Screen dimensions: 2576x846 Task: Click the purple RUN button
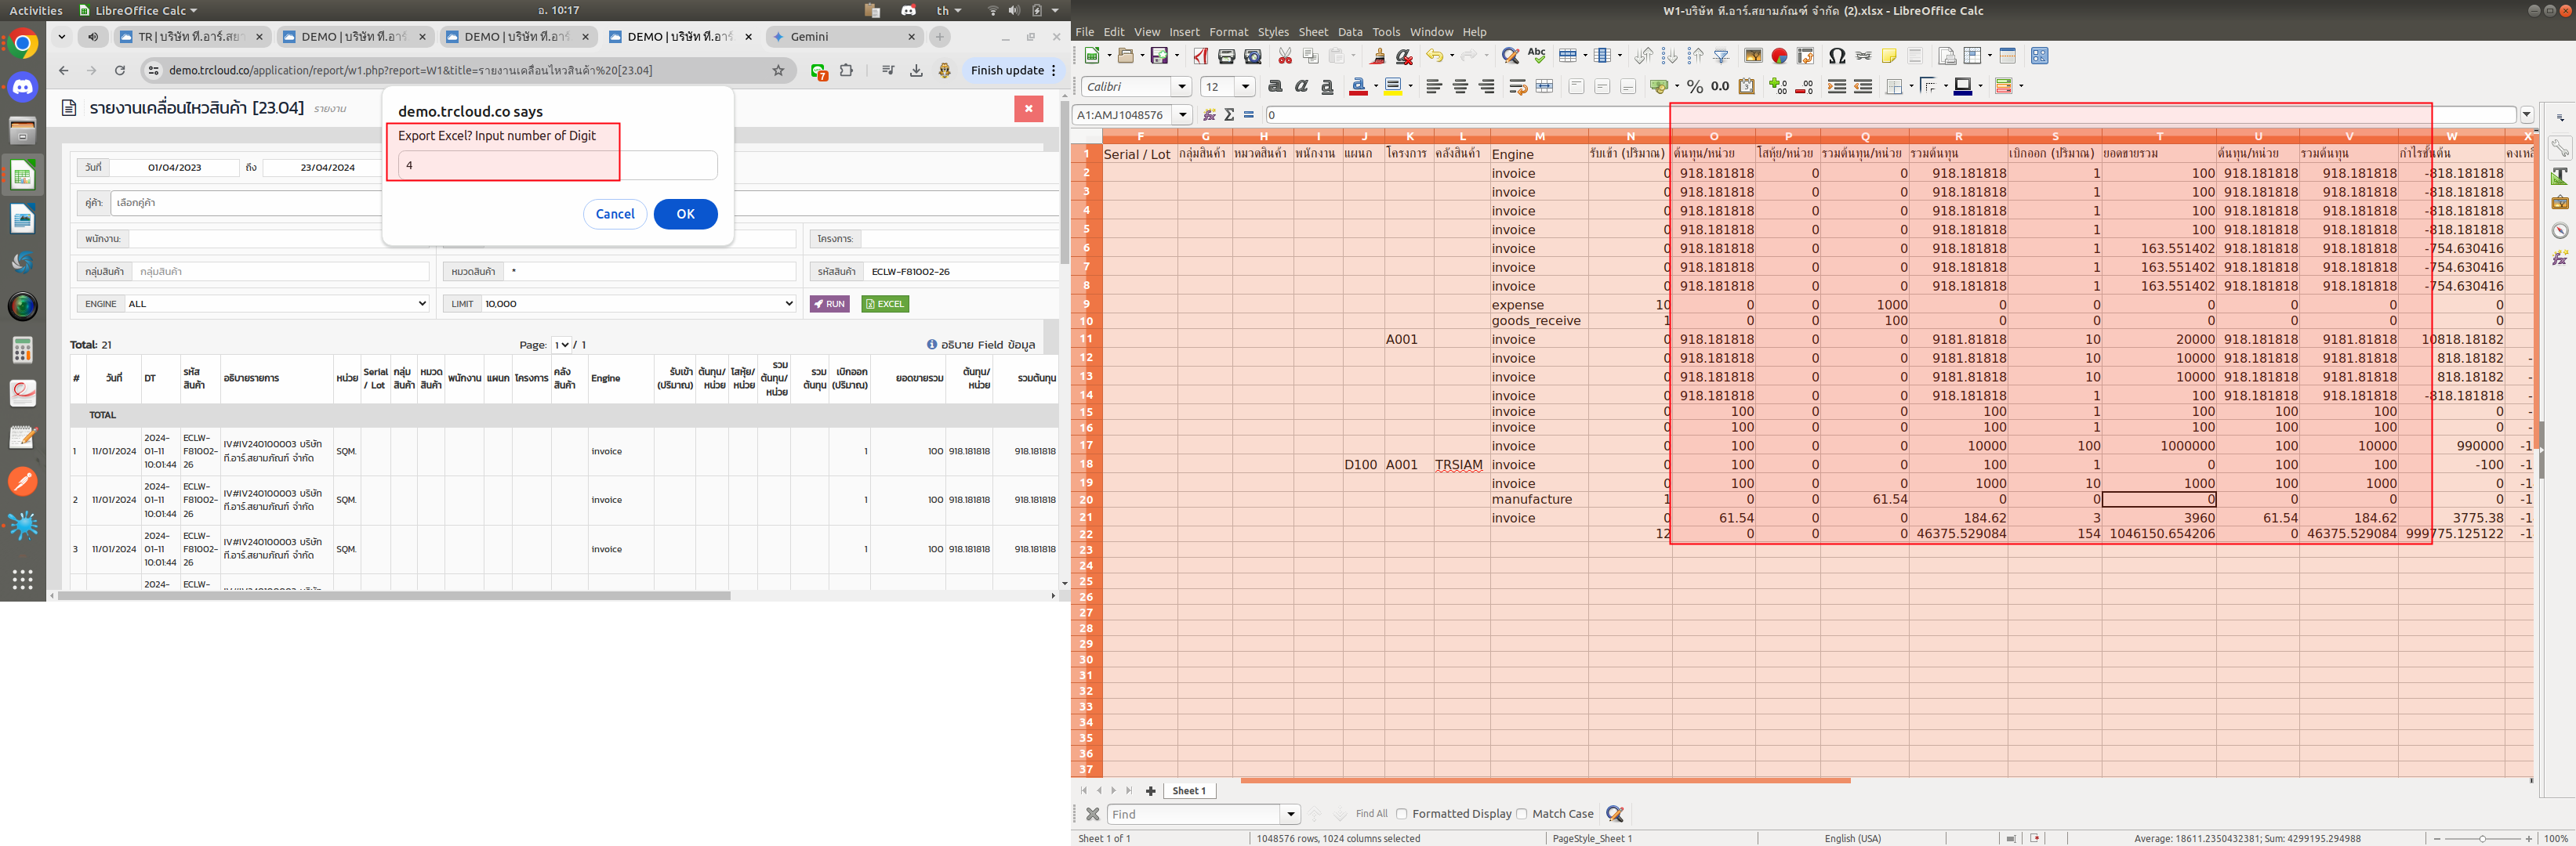point(829,304)
